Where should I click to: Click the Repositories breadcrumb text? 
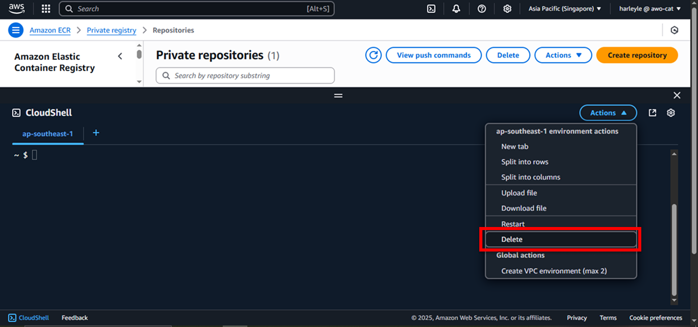tap(173, 30)
